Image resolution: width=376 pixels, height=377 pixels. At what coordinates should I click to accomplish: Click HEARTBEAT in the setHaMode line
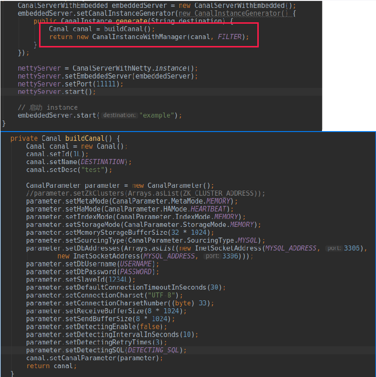pos(208,209)
